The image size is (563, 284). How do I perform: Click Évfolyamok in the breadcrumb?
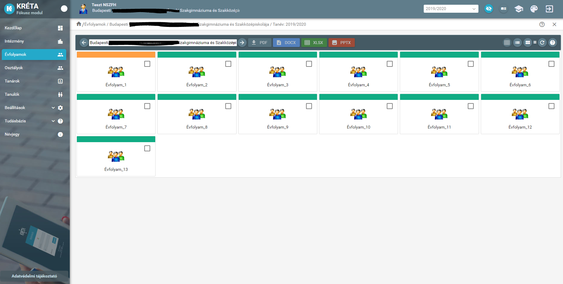[x=95, y=24]
